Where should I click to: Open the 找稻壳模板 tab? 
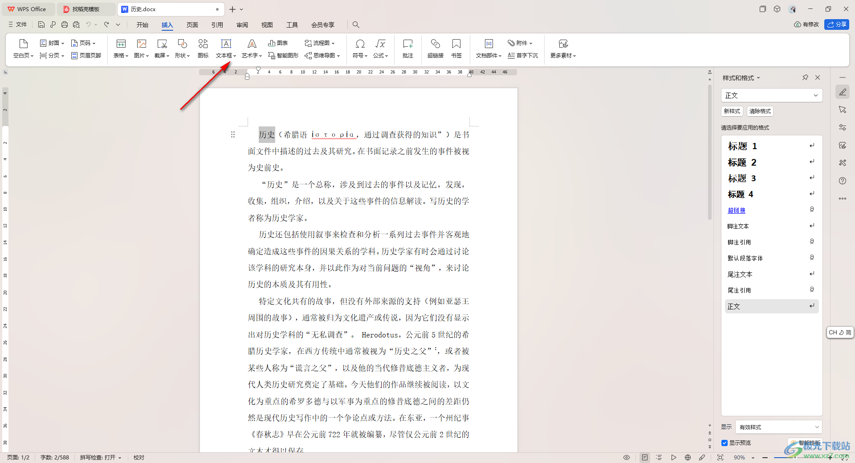[85, 9]
